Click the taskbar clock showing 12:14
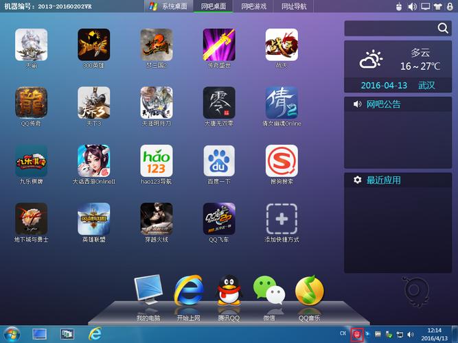 point(434,334)
